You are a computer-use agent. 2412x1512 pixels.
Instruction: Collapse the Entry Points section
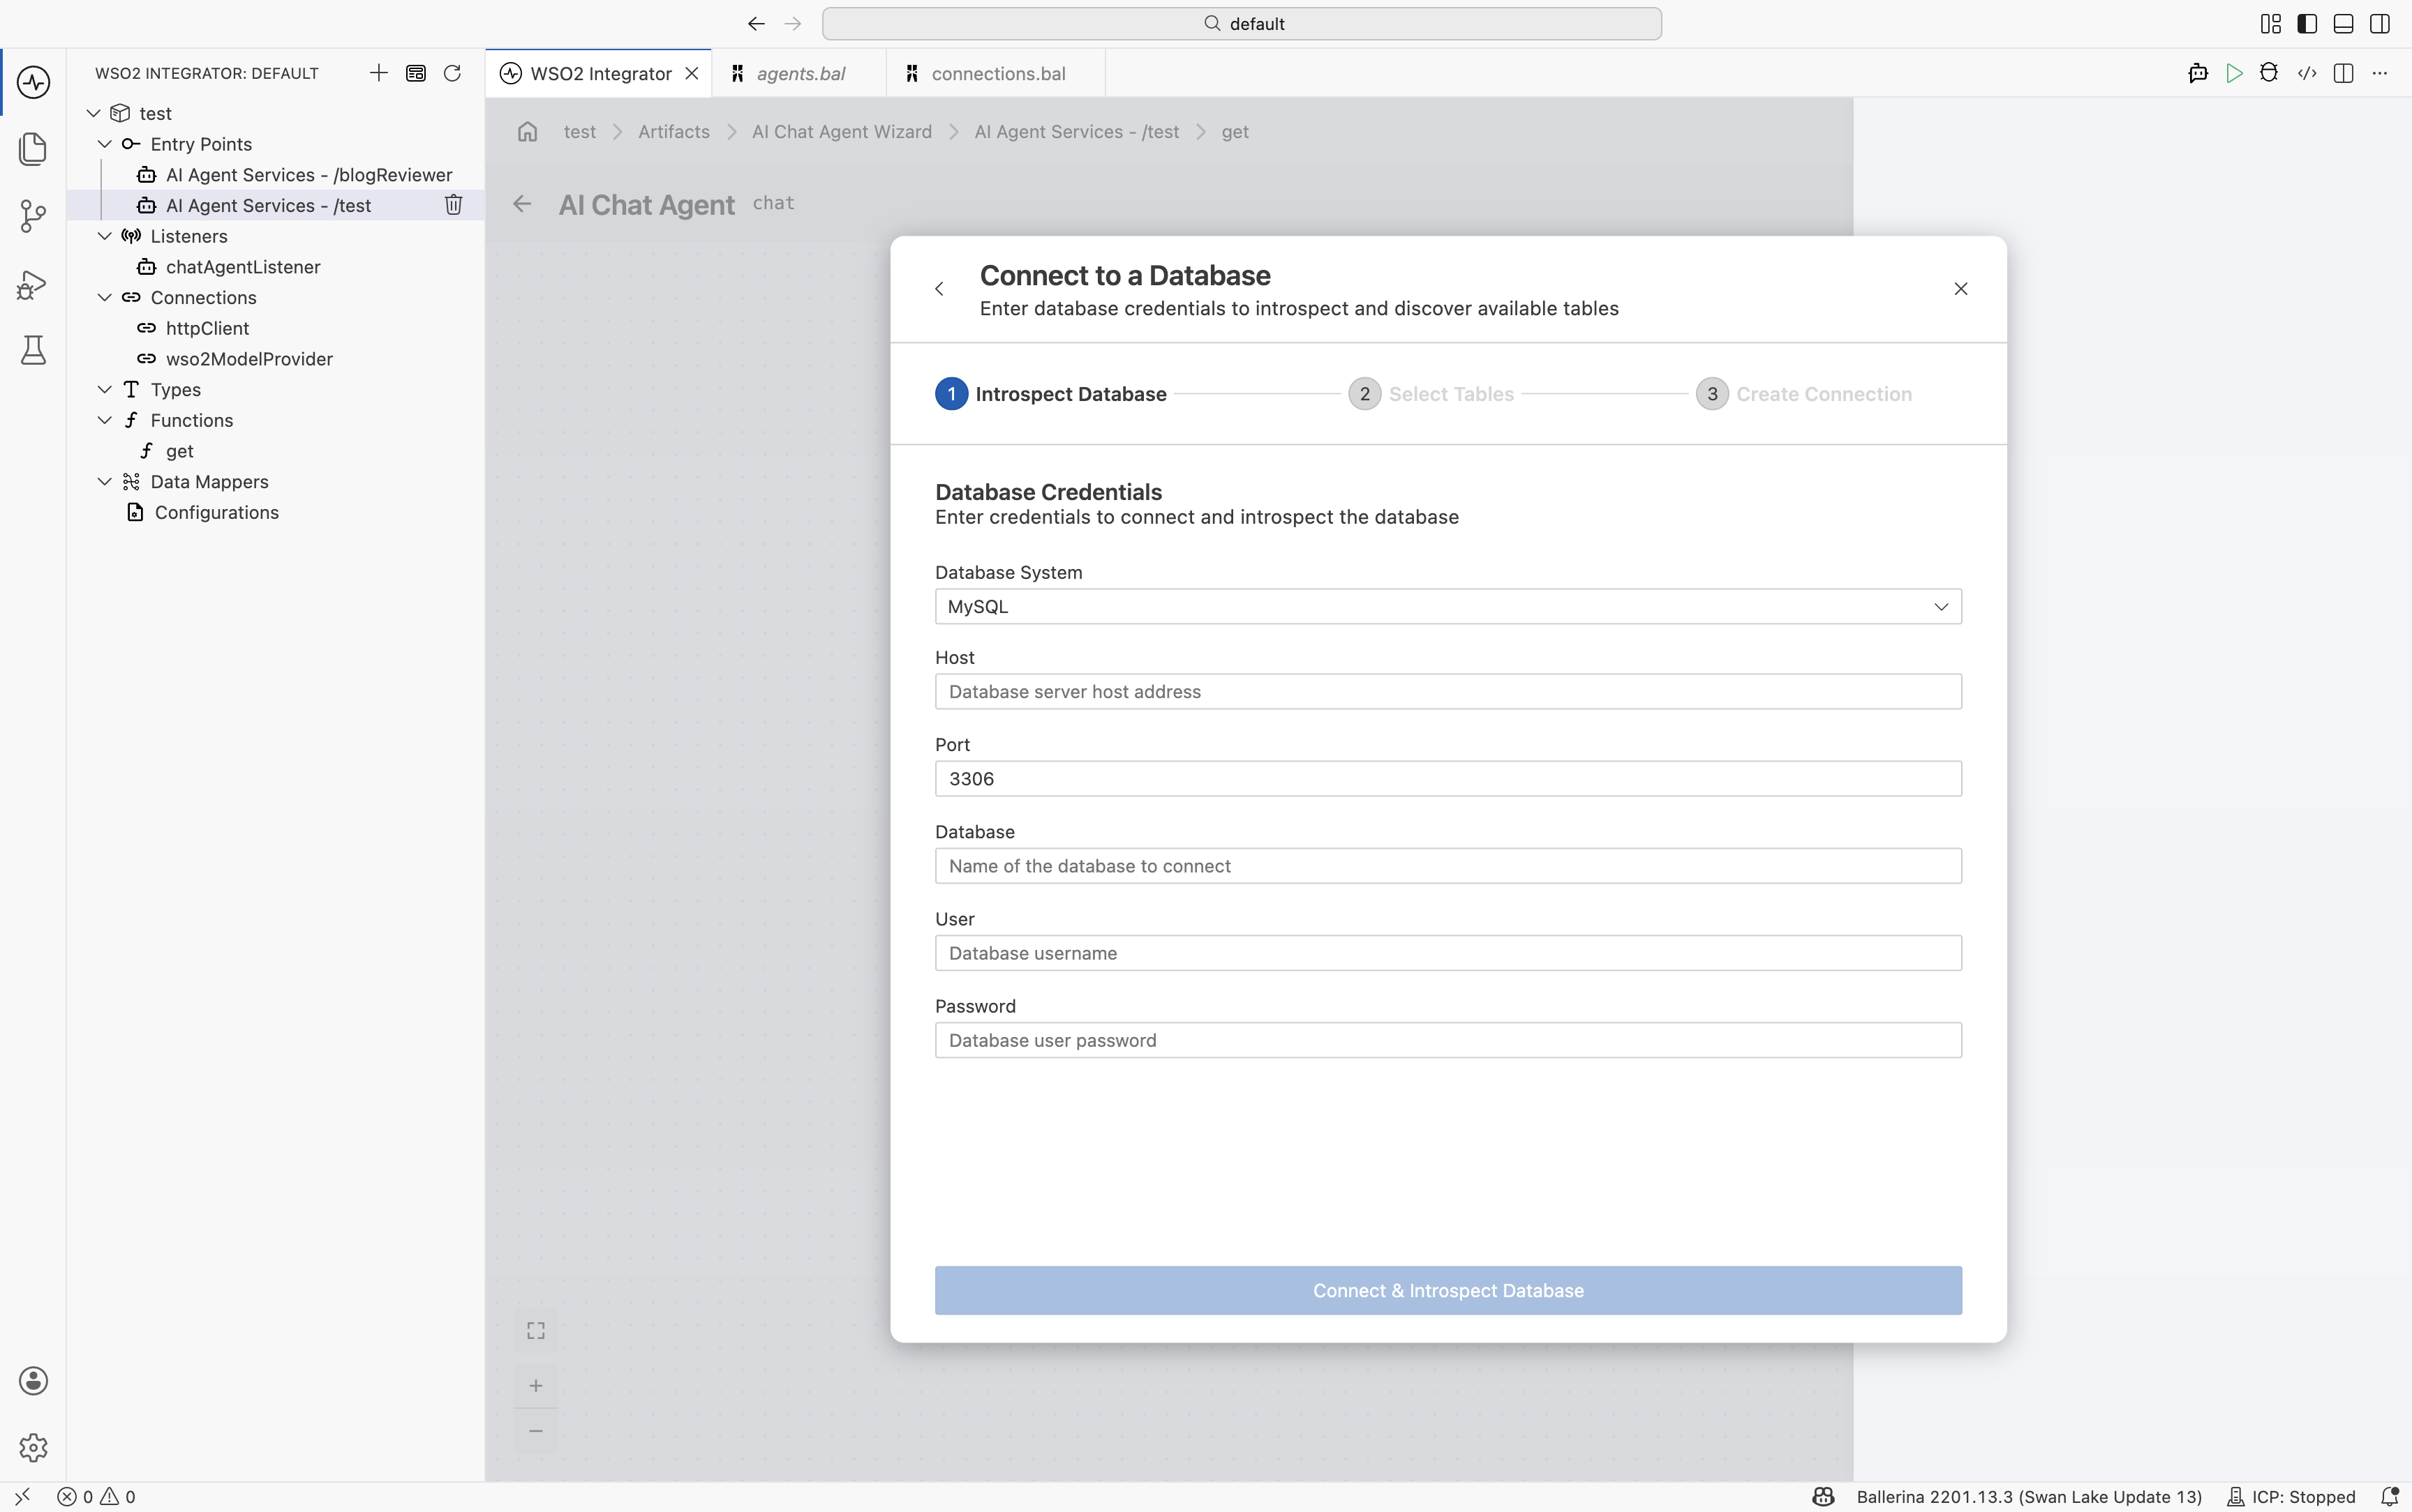tap(105, 144)
